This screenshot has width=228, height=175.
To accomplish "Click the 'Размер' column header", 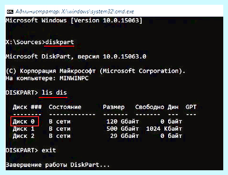I will point(114,107).
